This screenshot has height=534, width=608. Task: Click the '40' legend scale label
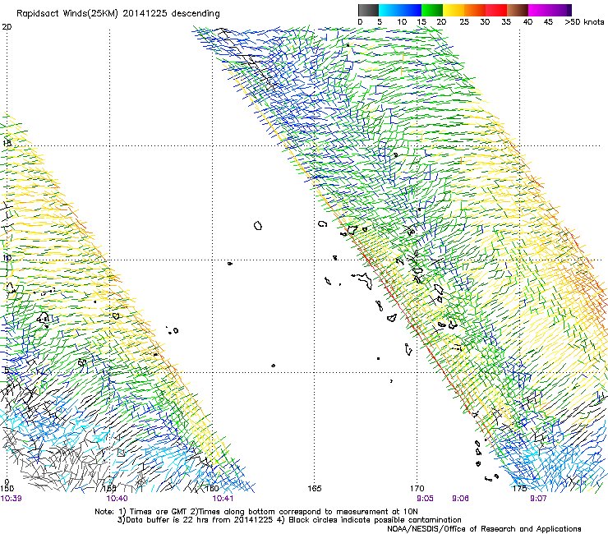[x=527, y=21]
